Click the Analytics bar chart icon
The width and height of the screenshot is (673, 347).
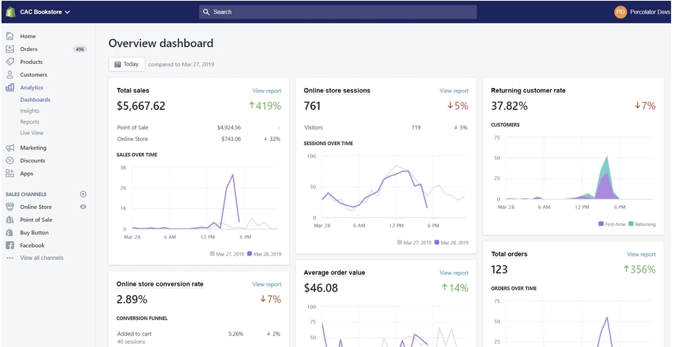tap(10, 87)
